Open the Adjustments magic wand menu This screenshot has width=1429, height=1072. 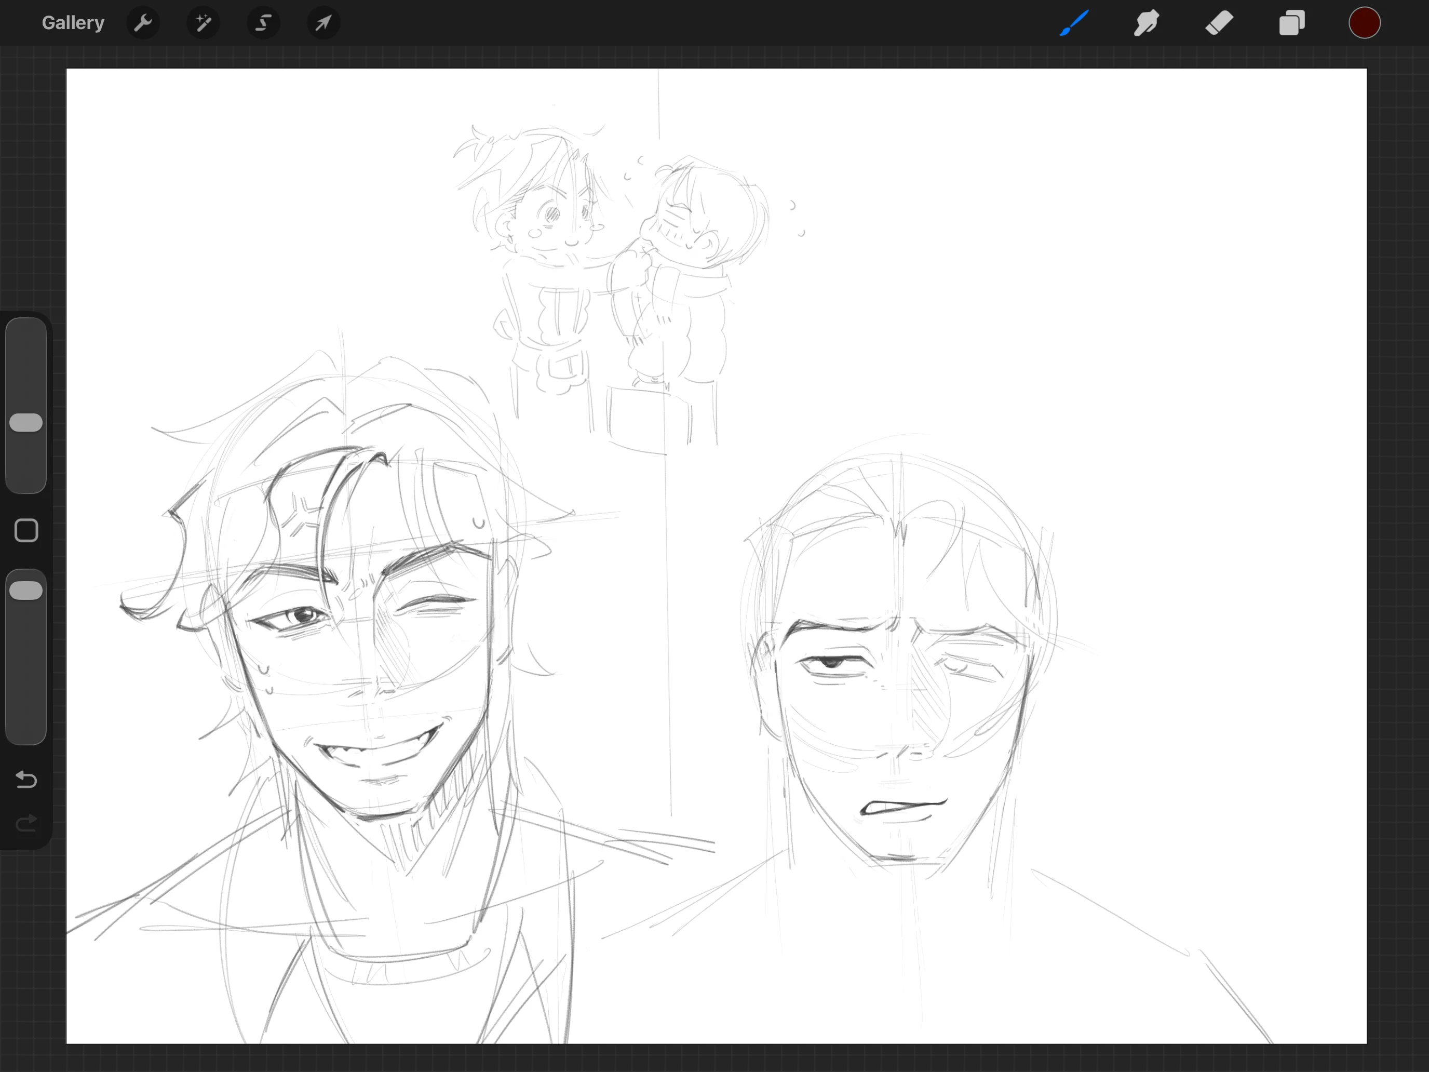pos(203,23)
